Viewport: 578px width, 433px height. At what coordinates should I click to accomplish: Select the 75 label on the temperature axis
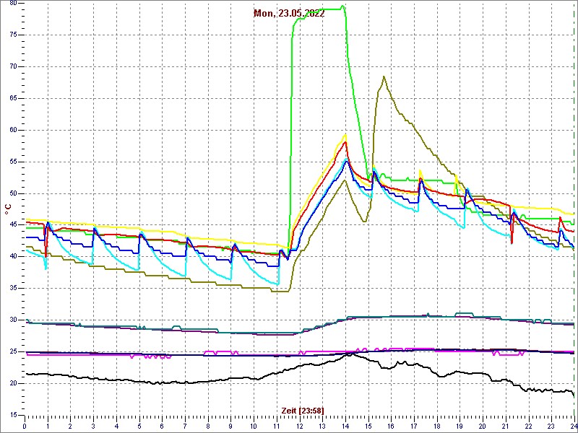(13, 35)
